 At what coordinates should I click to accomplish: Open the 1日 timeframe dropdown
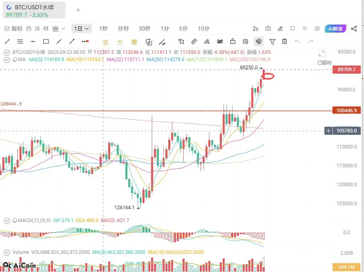coord(82,29)
